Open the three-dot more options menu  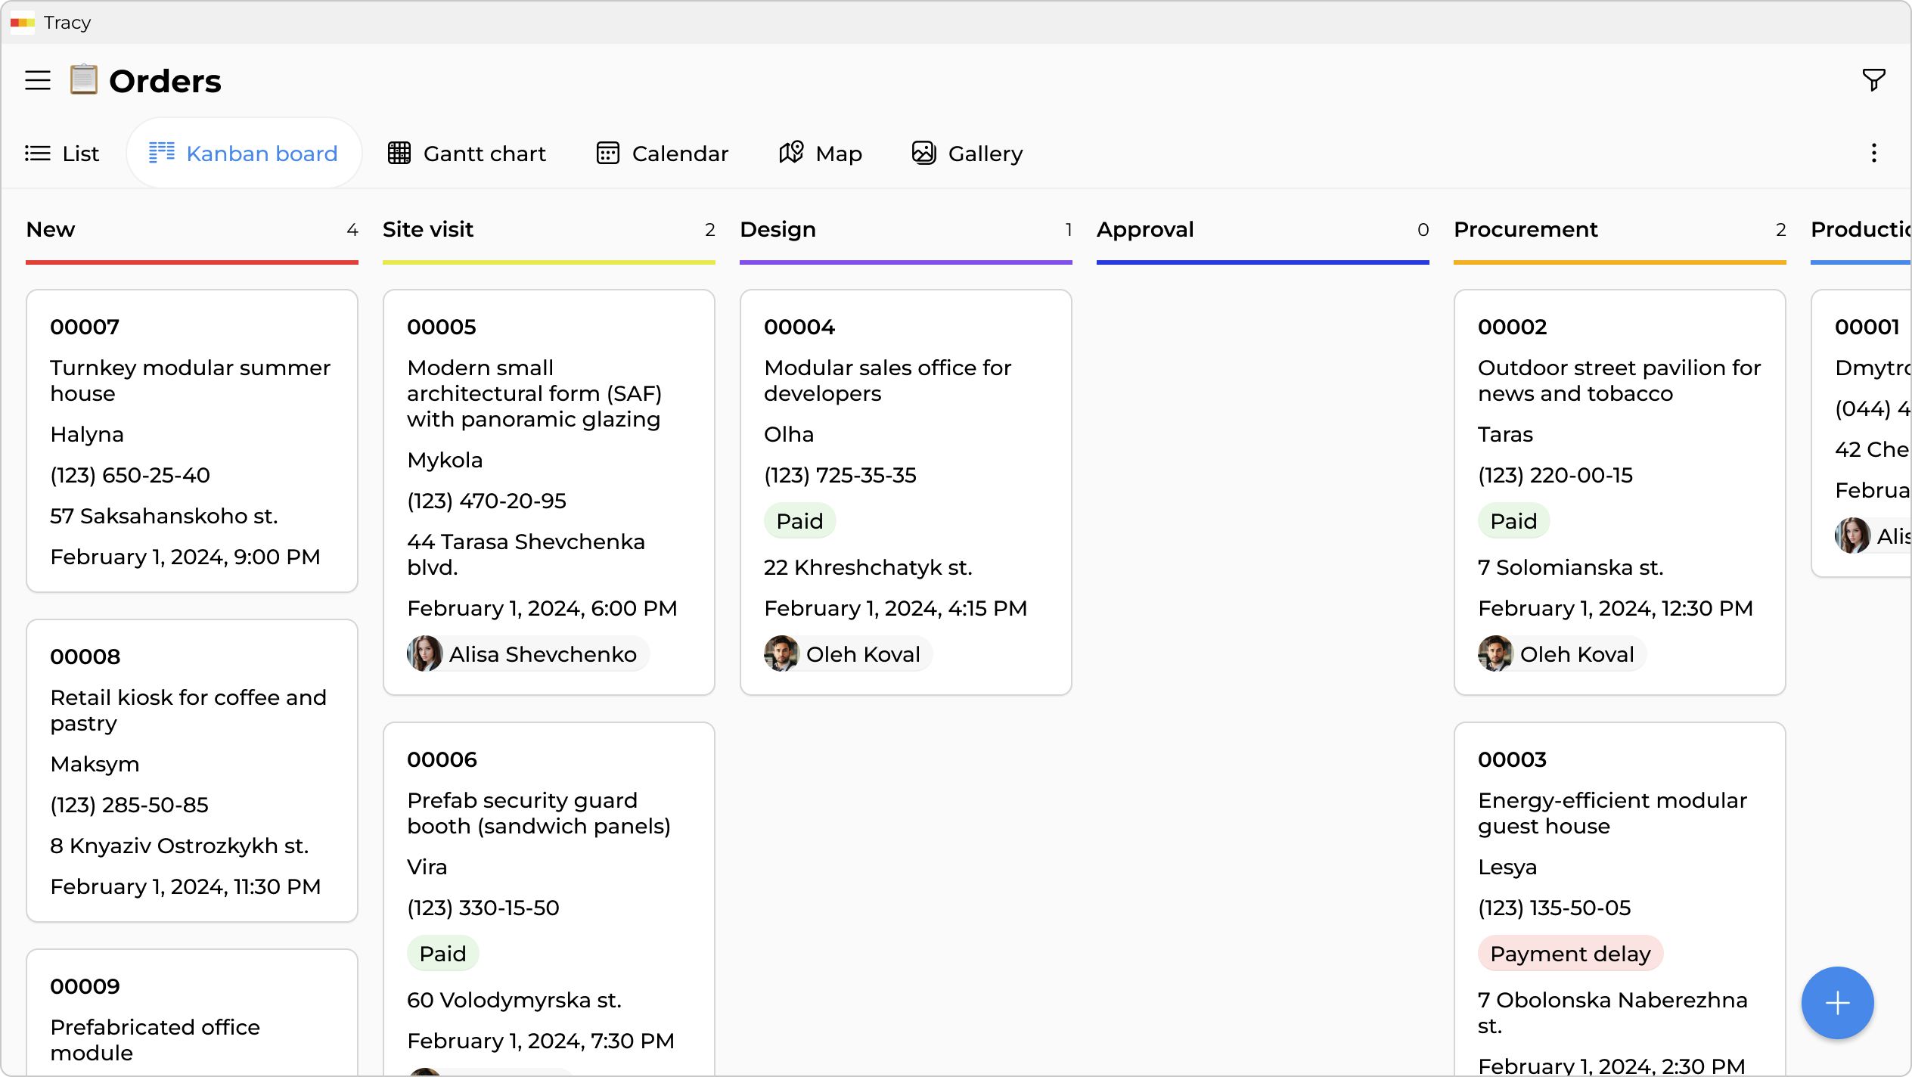(1873, 154)
